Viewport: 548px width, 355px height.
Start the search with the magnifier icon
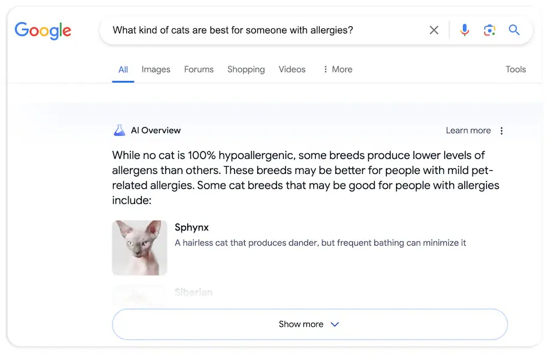[514, 30]
